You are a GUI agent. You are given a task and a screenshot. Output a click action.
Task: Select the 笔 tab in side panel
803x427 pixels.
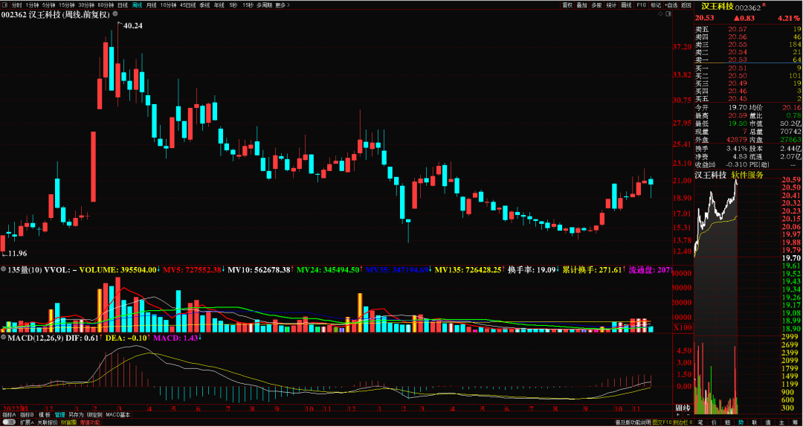point(700,423)
